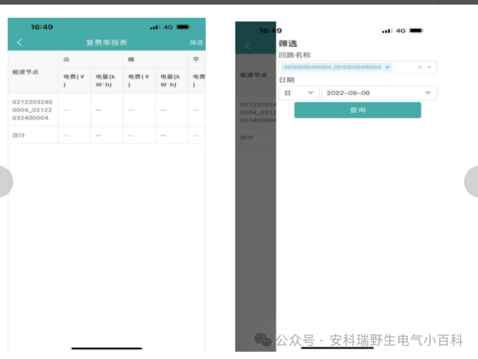Go to next image with right gallery arrow
The height and width of the screenshot is (359, 478).
coord(472,182)
